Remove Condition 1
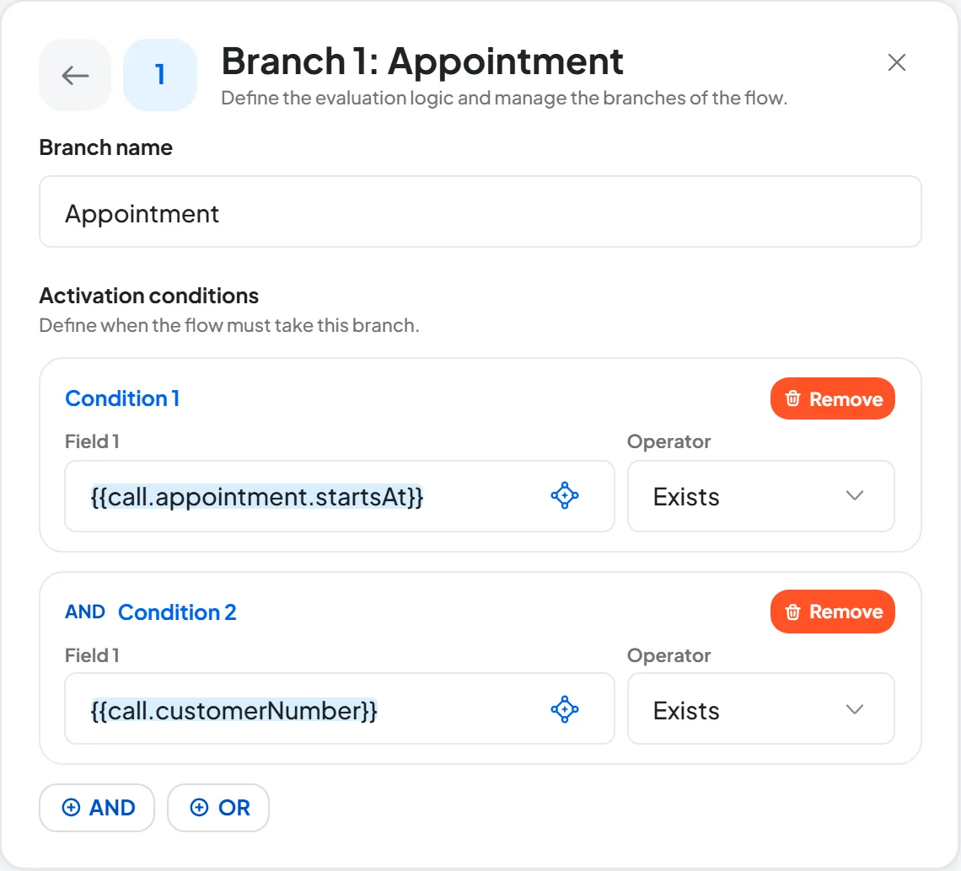This screenshot has height=871, width=961. [x=832, y=398]
